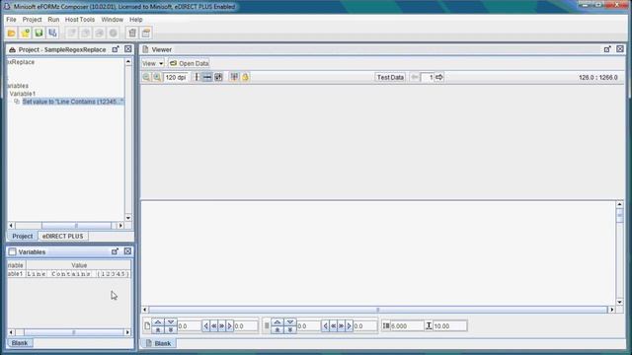Click the Test Data button
The width and height of the screenshot is (632, 355).
[x=390, y=77]
